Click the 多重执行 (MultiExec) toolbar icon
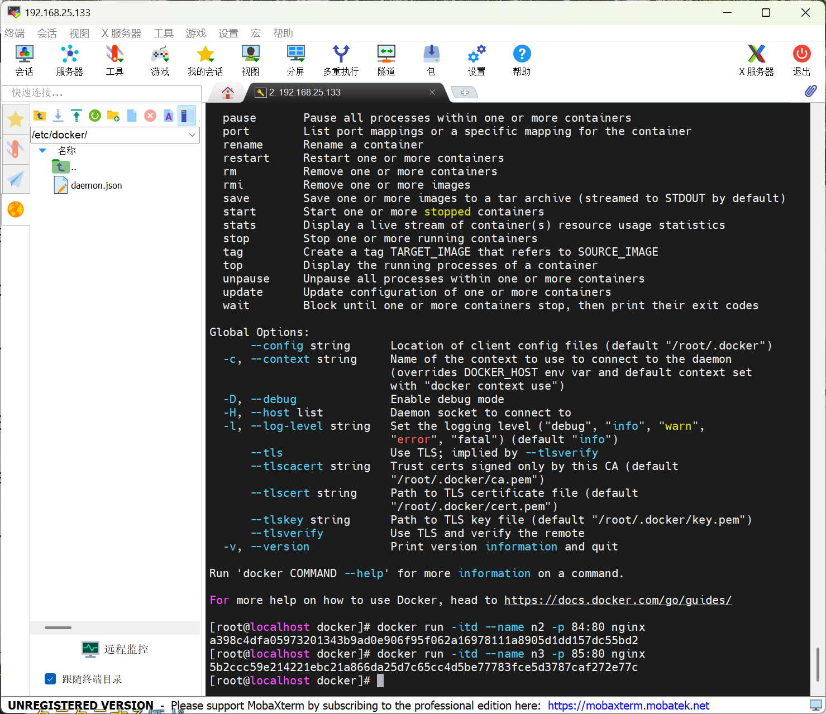The image size is (826, 714). tap(341, 60)
